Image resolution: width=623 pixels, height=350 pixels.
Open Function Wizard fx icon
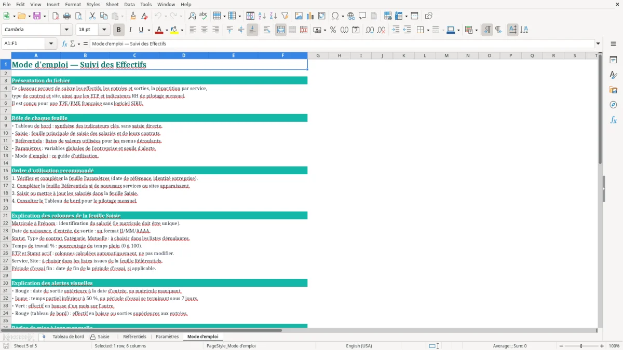(x=64, y=44)
